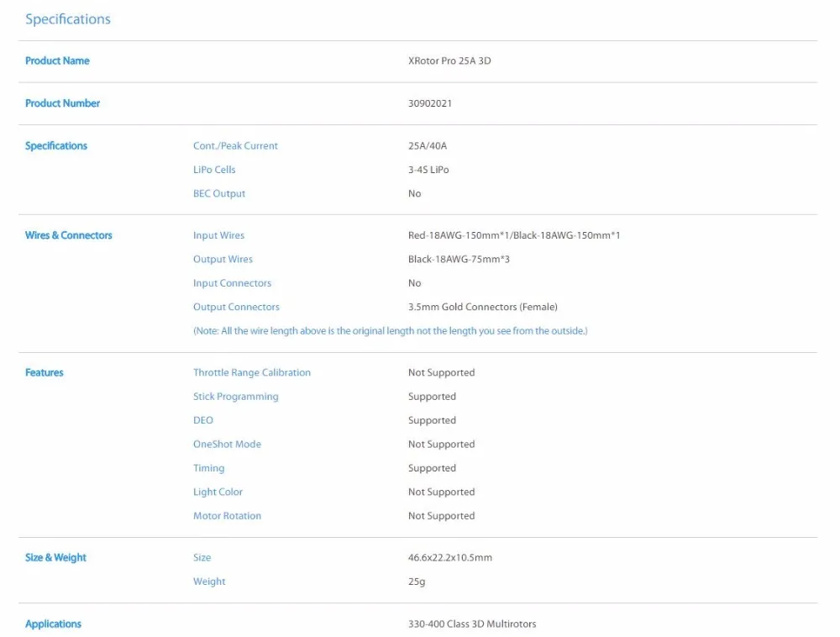Click the Input Connectors label
The height and width of the screenshot is (637, 840).
(x=233, y=283)
